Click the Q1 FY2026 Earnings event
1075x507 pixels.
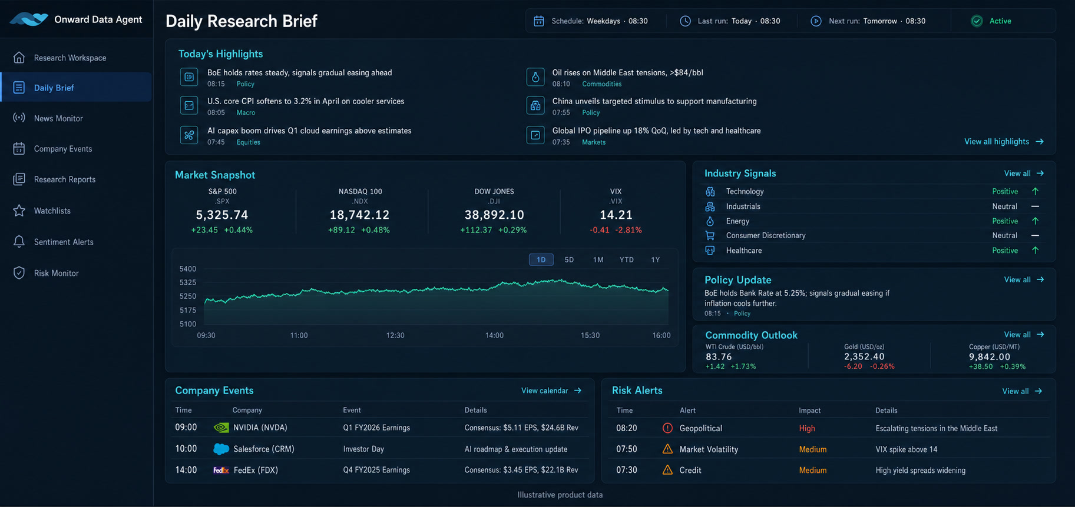point(376,428)
